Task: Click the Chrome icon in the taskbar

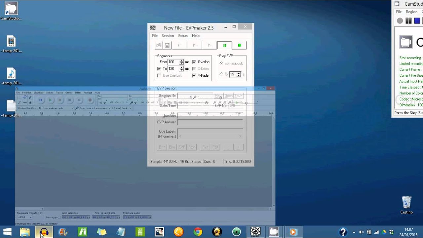Action: point(198,232)
